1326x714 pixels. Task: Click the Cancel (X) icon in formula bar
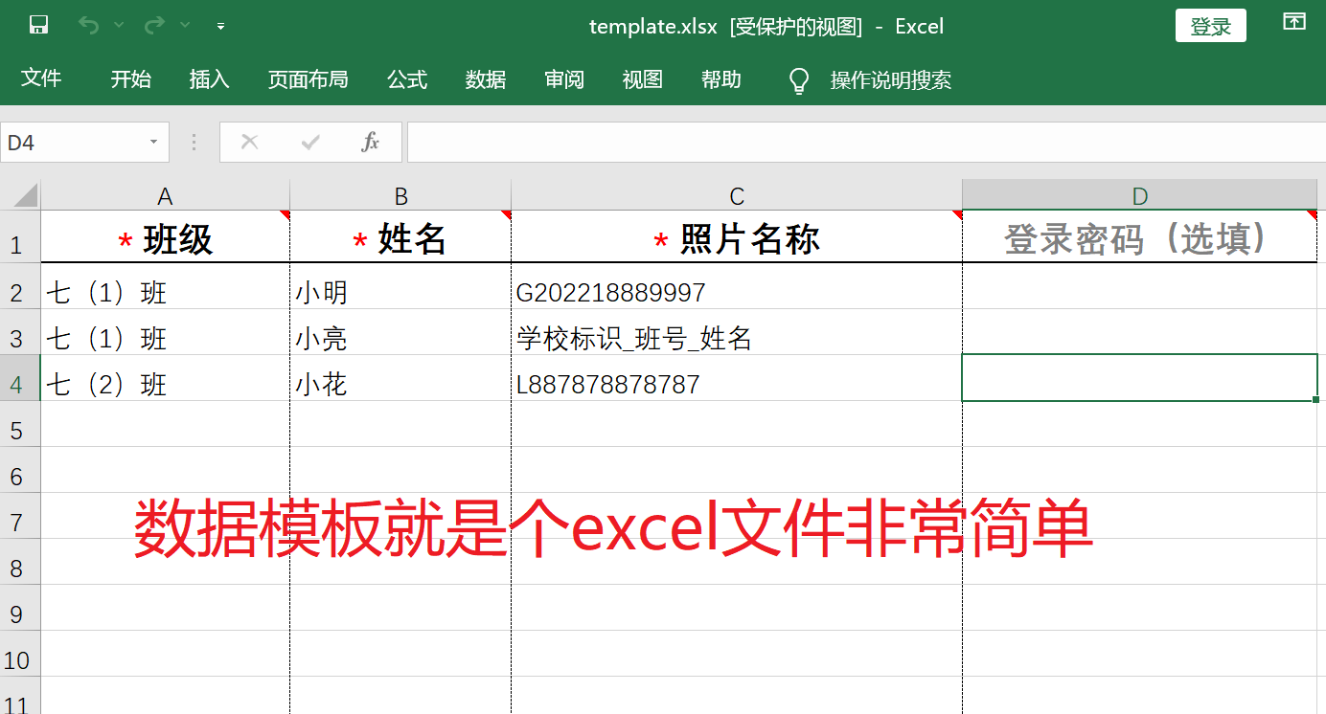[249, 142]
